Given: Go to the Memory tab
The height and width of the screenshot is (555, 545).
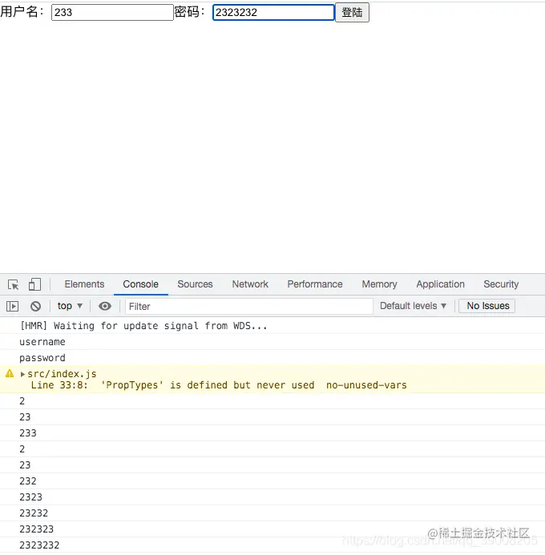Looking at the screenshot, I should [x=379, y=284].
